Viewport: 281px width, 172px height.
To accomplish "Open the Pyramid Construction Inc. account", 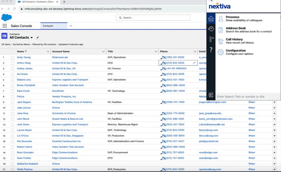I will (x=67, y=141).
